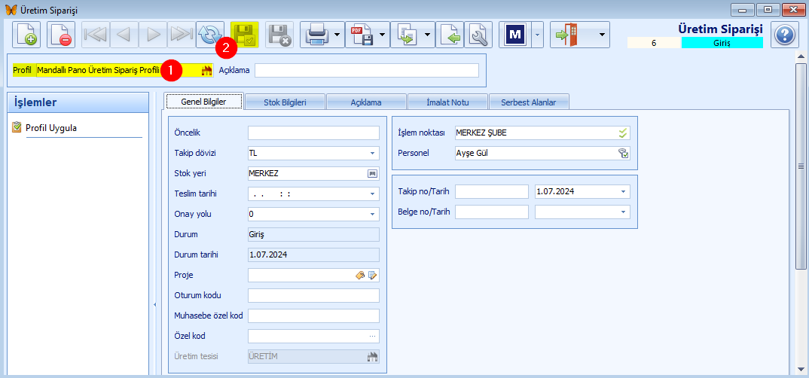Open the printer dropdown arrow
The image size is (809, 378).
click(x=337, y=35)
